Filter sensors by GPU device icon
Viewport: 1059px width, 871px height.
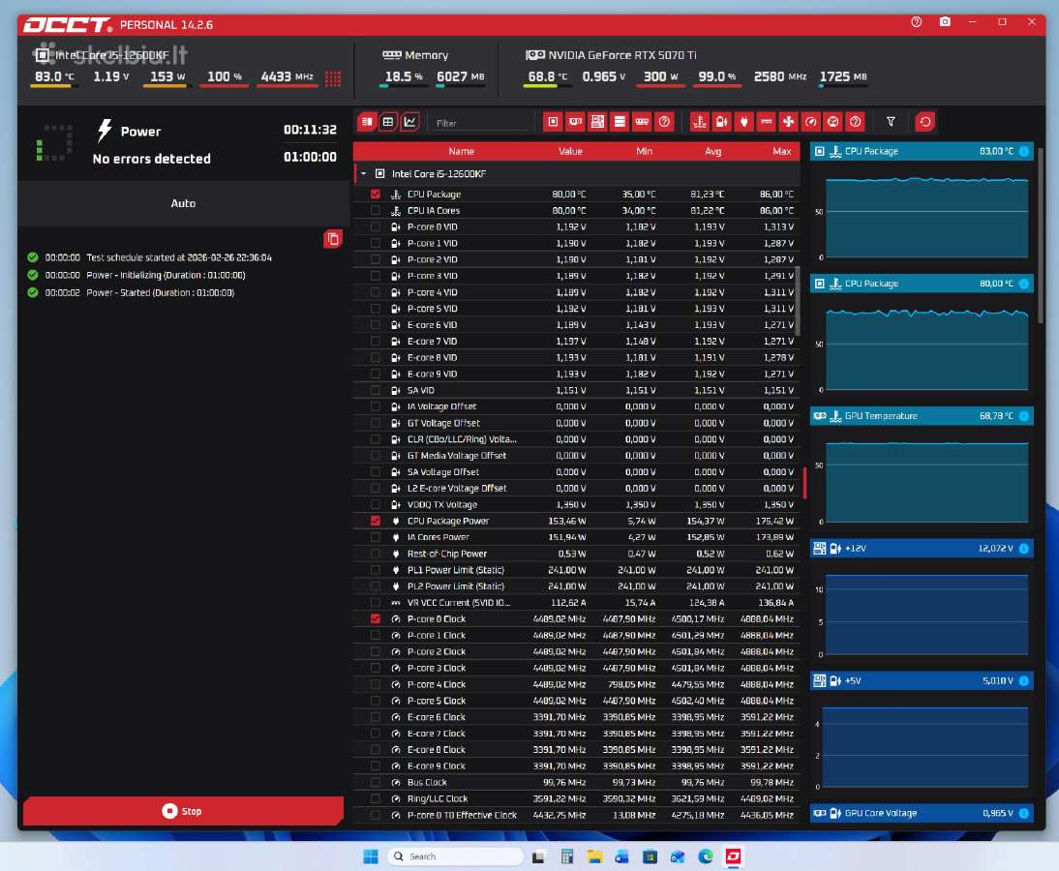click(x=575, y=122)
